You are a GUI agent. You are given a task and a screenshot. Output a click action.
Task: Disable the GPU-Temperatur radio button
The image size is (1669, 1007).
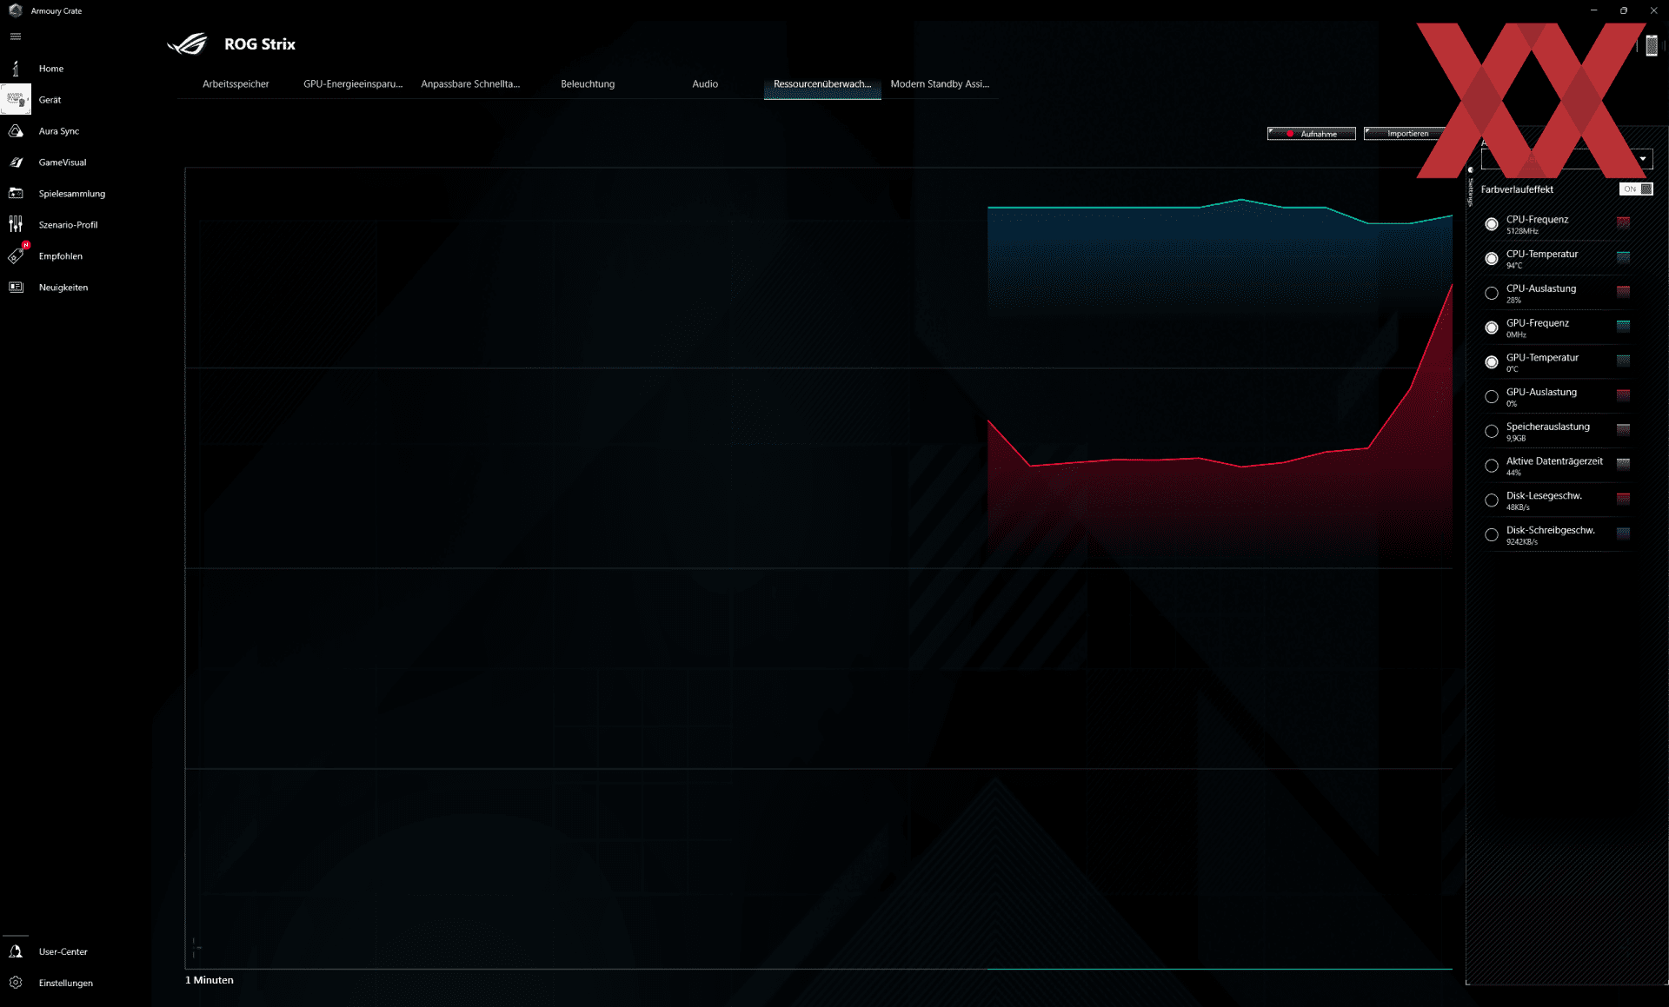(x=1492, y=362)
